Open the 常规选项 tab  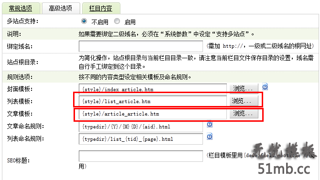pos(21,9)
